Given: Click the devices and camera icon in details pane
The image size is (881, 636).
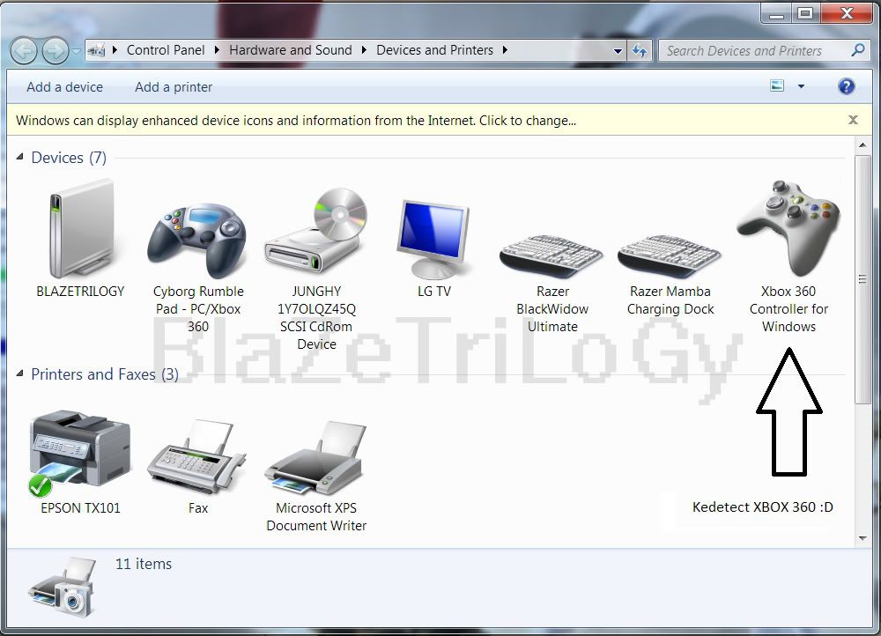Looking at the screenshot, I should (63, 588).
